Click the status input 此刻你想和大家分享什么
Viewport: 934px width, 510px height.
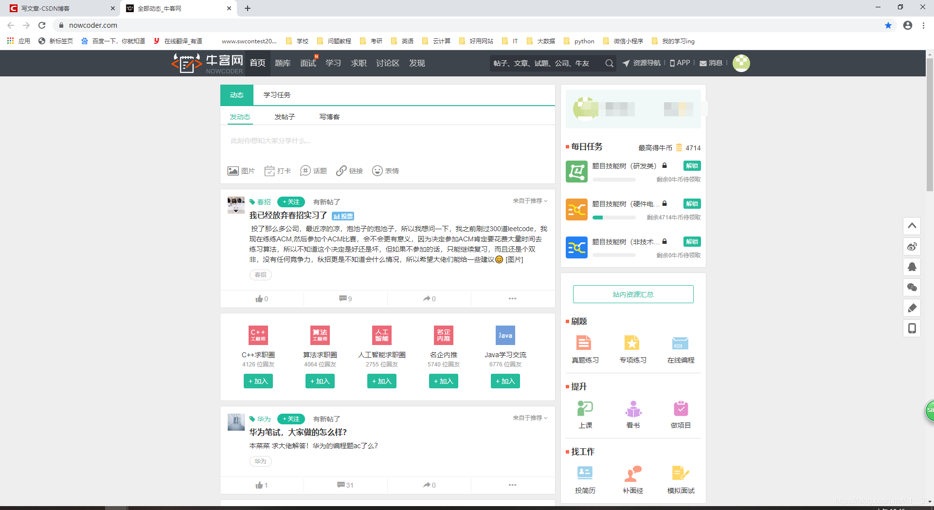pos(341,141)
